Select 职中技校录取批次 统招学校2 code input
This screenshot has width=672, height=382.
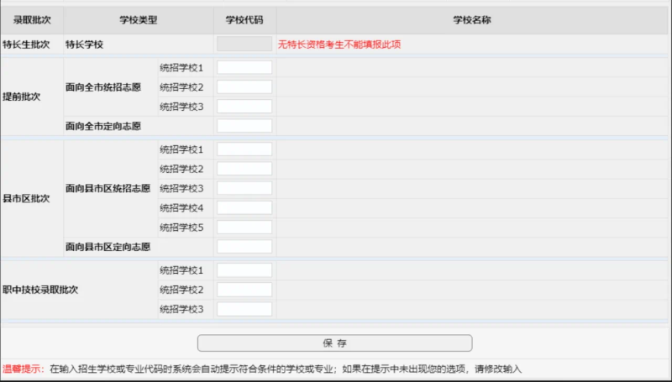point(244,290)
